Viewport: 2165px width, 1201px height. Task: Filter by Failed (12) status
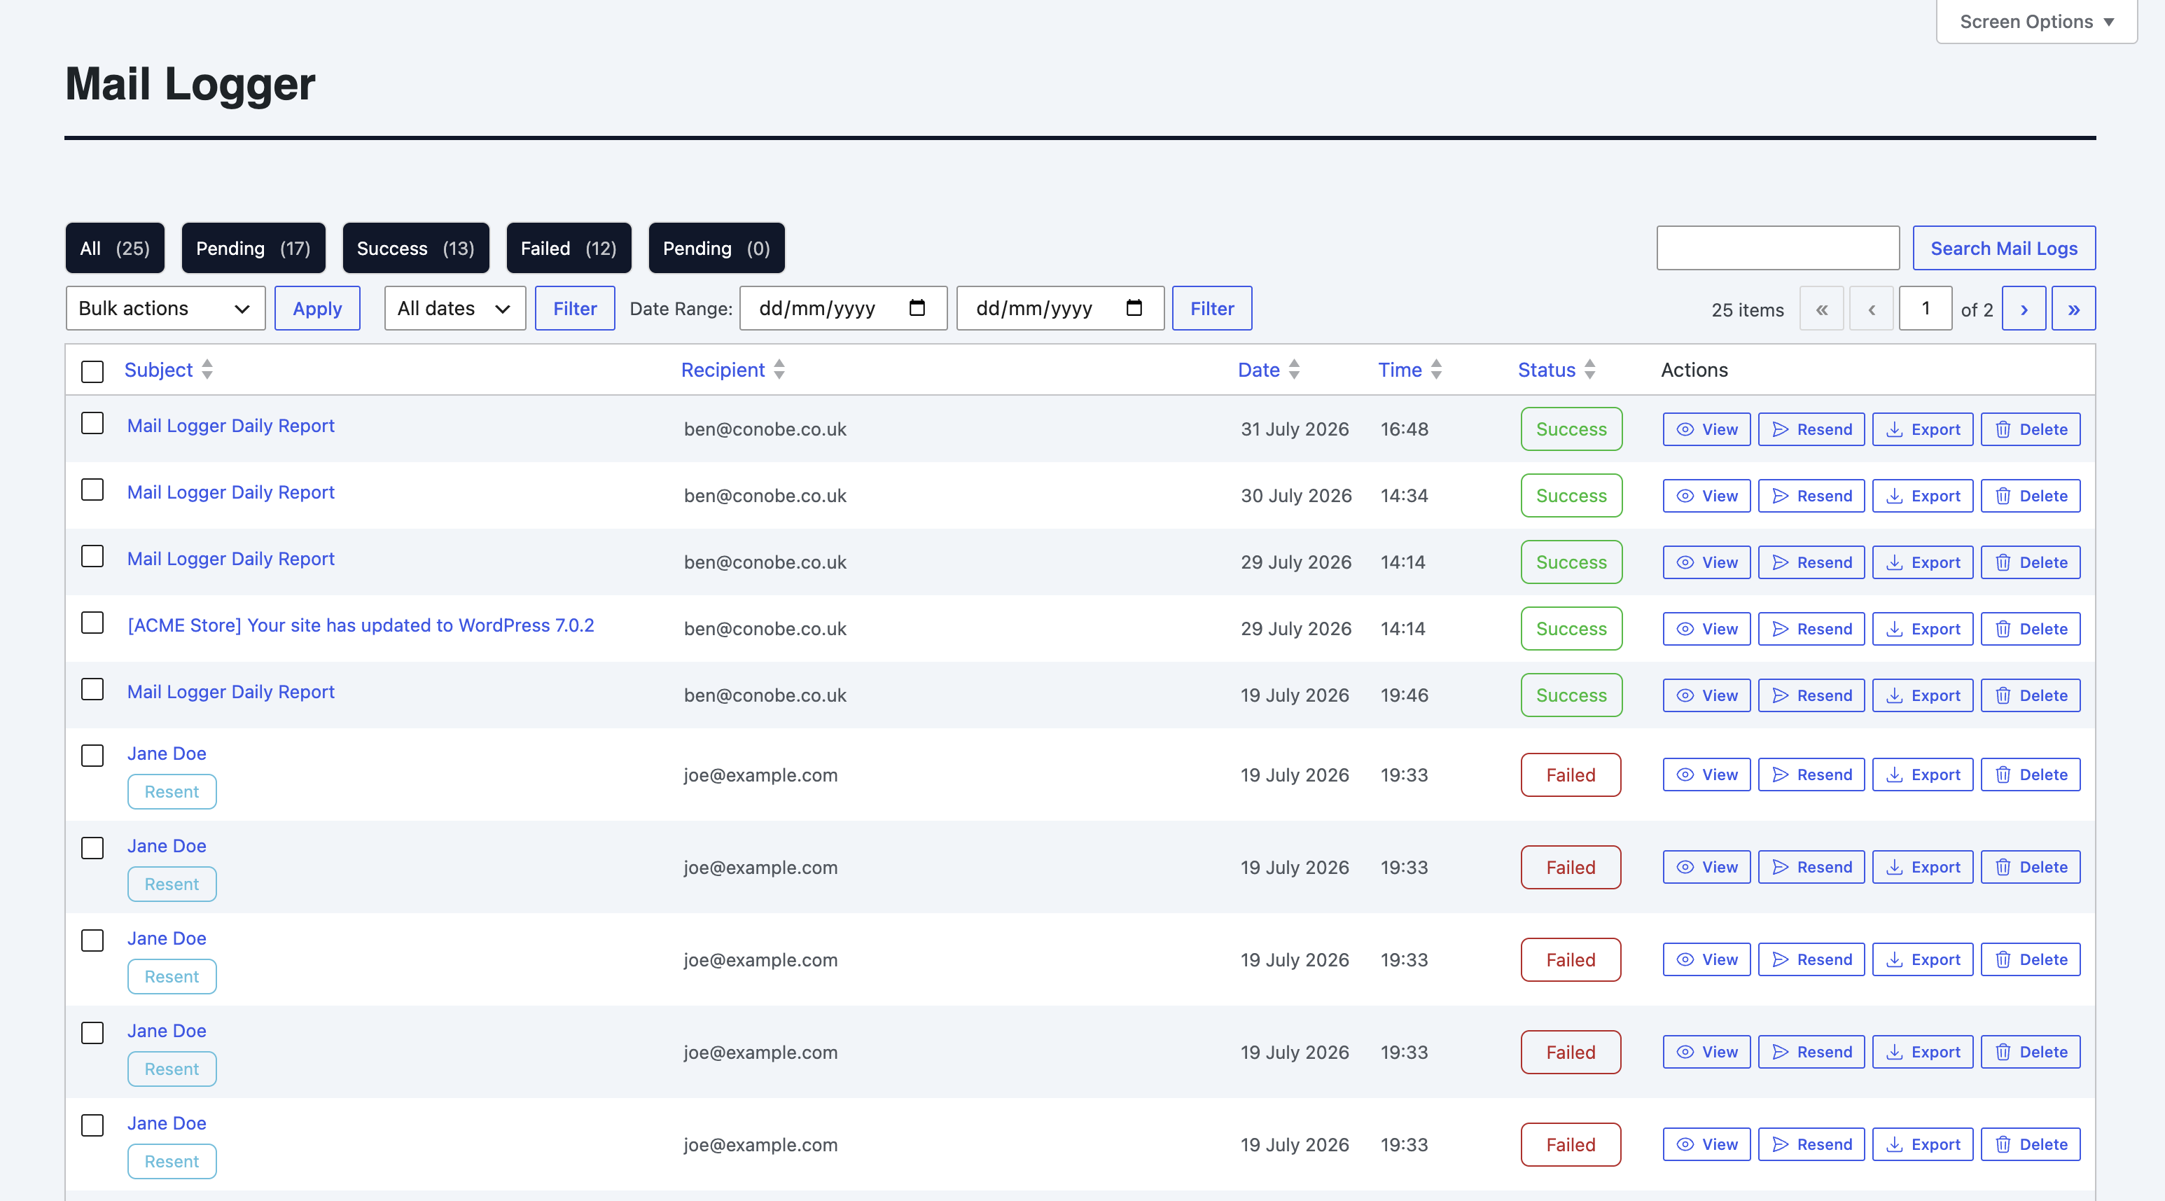tap(568, 248)
